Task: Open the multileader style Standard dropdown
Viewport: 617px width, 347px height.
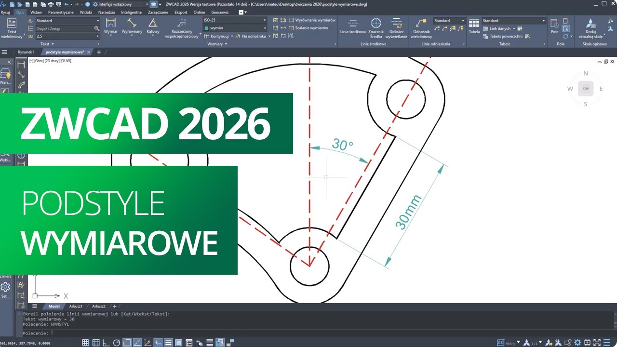Action: tap(449, 21)
